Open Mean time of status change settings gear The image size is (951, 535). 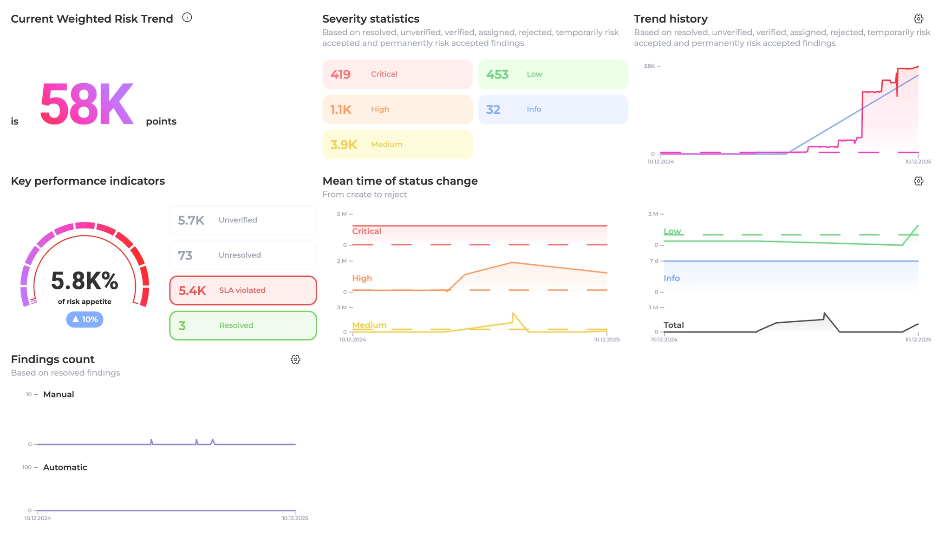point(918,181)
